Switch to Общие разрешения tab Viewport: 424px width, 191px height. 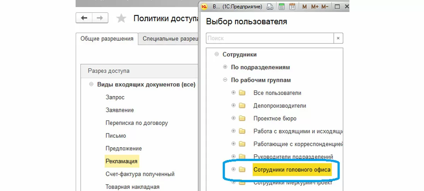[107, 39]
